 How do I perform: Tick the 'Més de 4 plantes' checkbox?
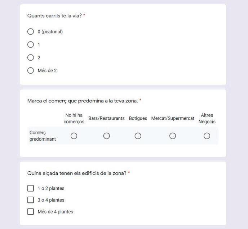(31, 212)
